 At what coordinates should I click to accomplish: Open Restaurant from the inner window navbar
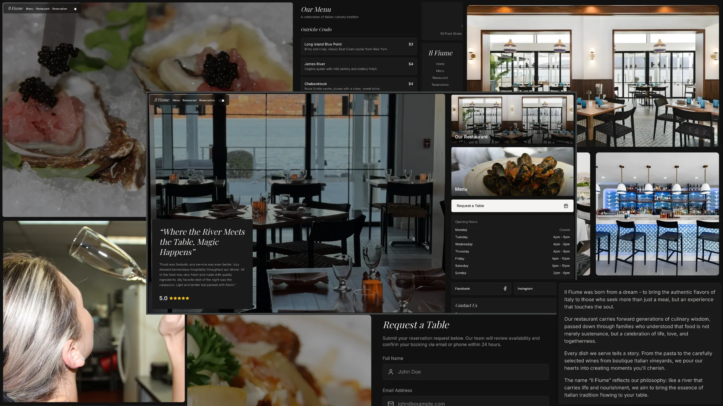(189, 100)
